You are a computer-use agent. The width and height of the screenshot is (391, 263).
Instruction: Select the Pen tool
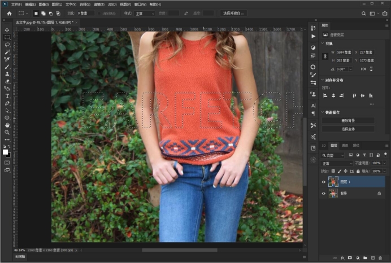7,103
